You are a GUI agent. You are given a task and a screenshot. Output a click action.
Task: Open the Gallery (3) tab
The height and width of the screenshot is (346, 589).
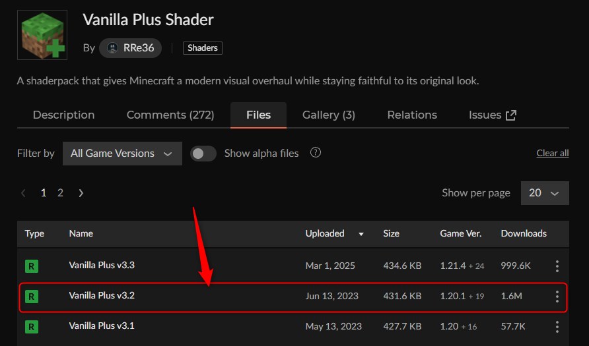pos(329,115)
